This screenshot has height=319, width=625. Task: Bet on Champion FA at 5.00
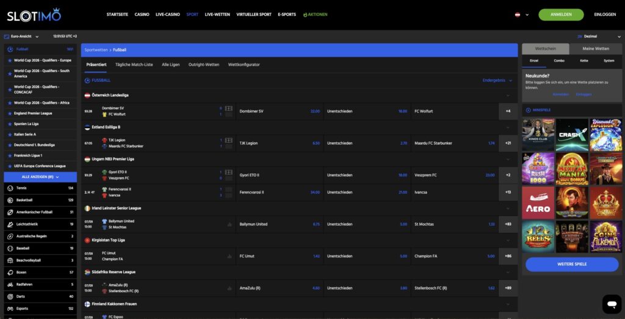454,256
